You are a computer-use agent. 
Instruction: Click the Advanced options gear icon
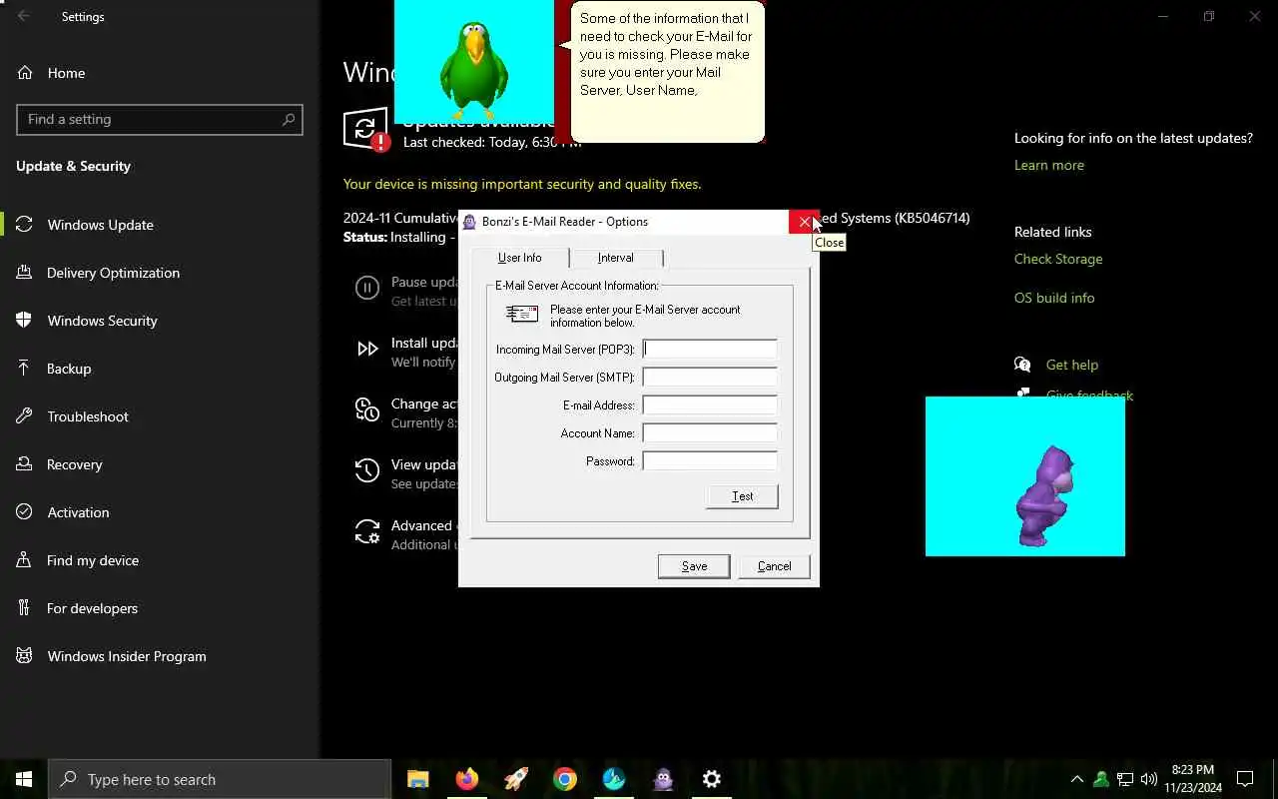[367, 531]
